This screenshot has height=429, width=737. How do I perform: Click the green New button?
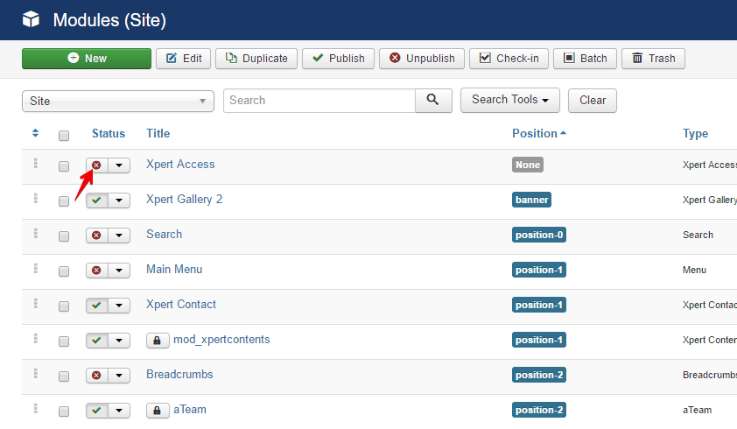click(87, 59)
